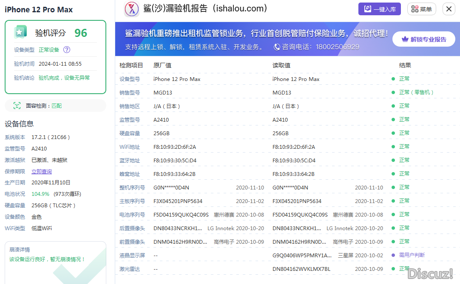Click the factory-column 高伟电子 label in 前置摄像头 row
The width and height of the screenshot is (460, 284).
pos(224,242)
